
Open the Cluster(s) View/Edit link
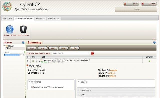click(x=113, y=70)
